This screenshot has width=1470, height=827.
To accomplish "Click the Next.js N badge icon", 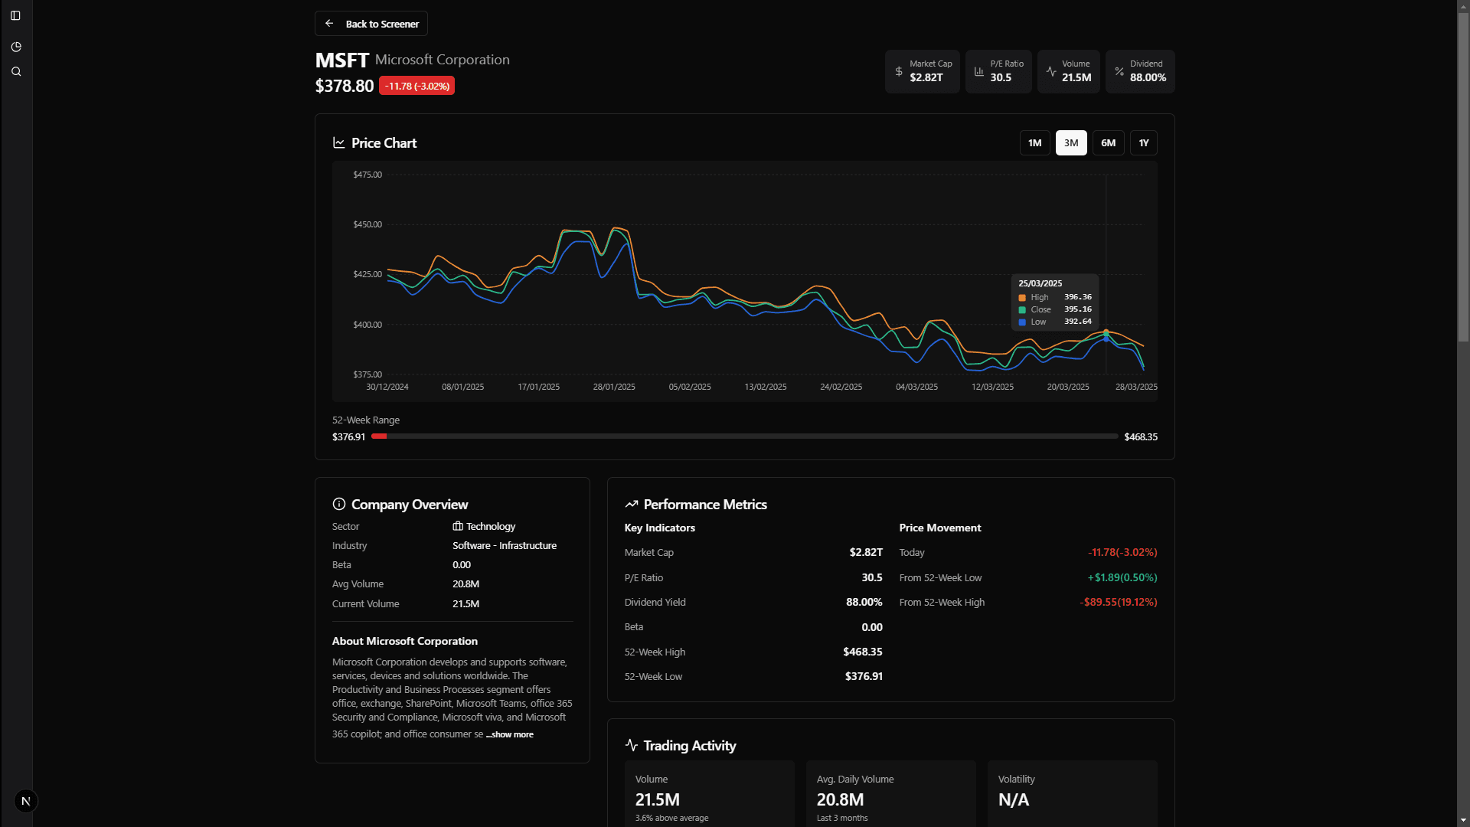I will (26, 801).
